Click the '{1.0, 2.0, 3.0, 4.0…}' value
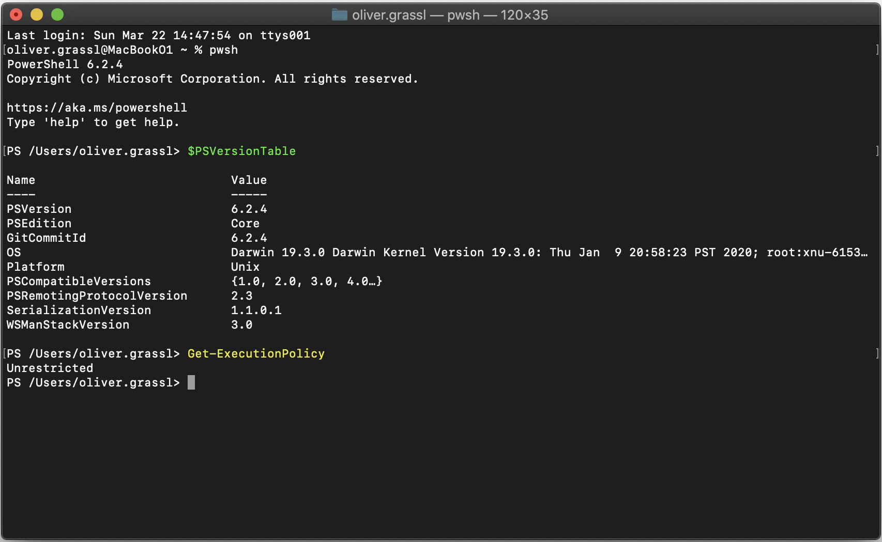Viewport: 882px width, 542px height. tap(307, 282)
